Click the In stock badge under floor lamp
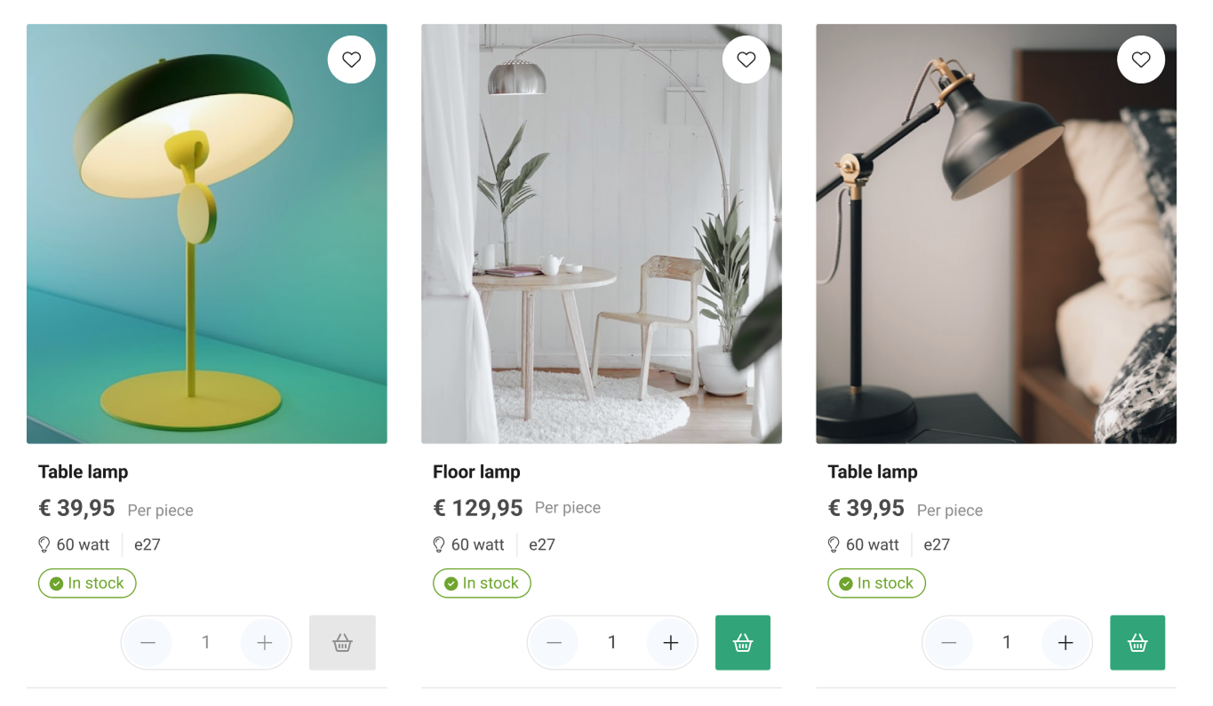The height and width of the screenshot is (706, 1213). (482, 583)
